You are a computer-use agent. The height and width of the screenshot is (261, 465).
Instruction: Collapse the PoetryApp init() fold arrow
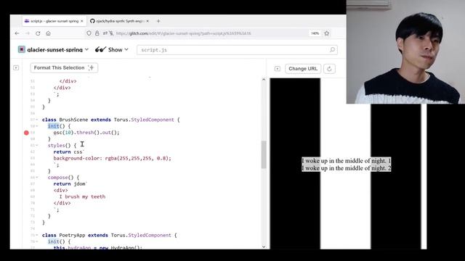37,241
